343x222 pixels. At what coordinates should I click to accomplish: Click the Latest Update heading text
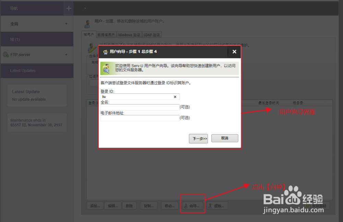[x=26, y=92]
